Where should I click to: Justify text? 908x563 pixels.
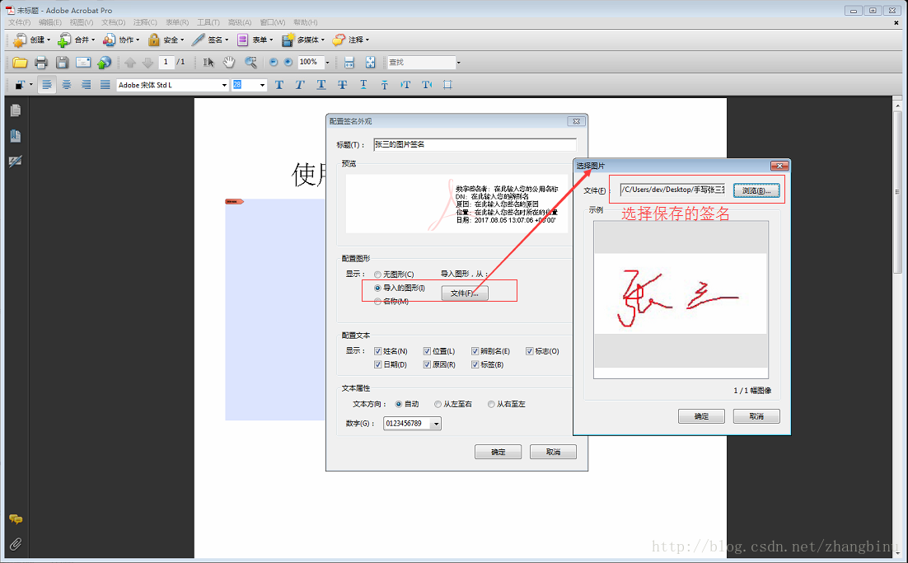point(105,85)
